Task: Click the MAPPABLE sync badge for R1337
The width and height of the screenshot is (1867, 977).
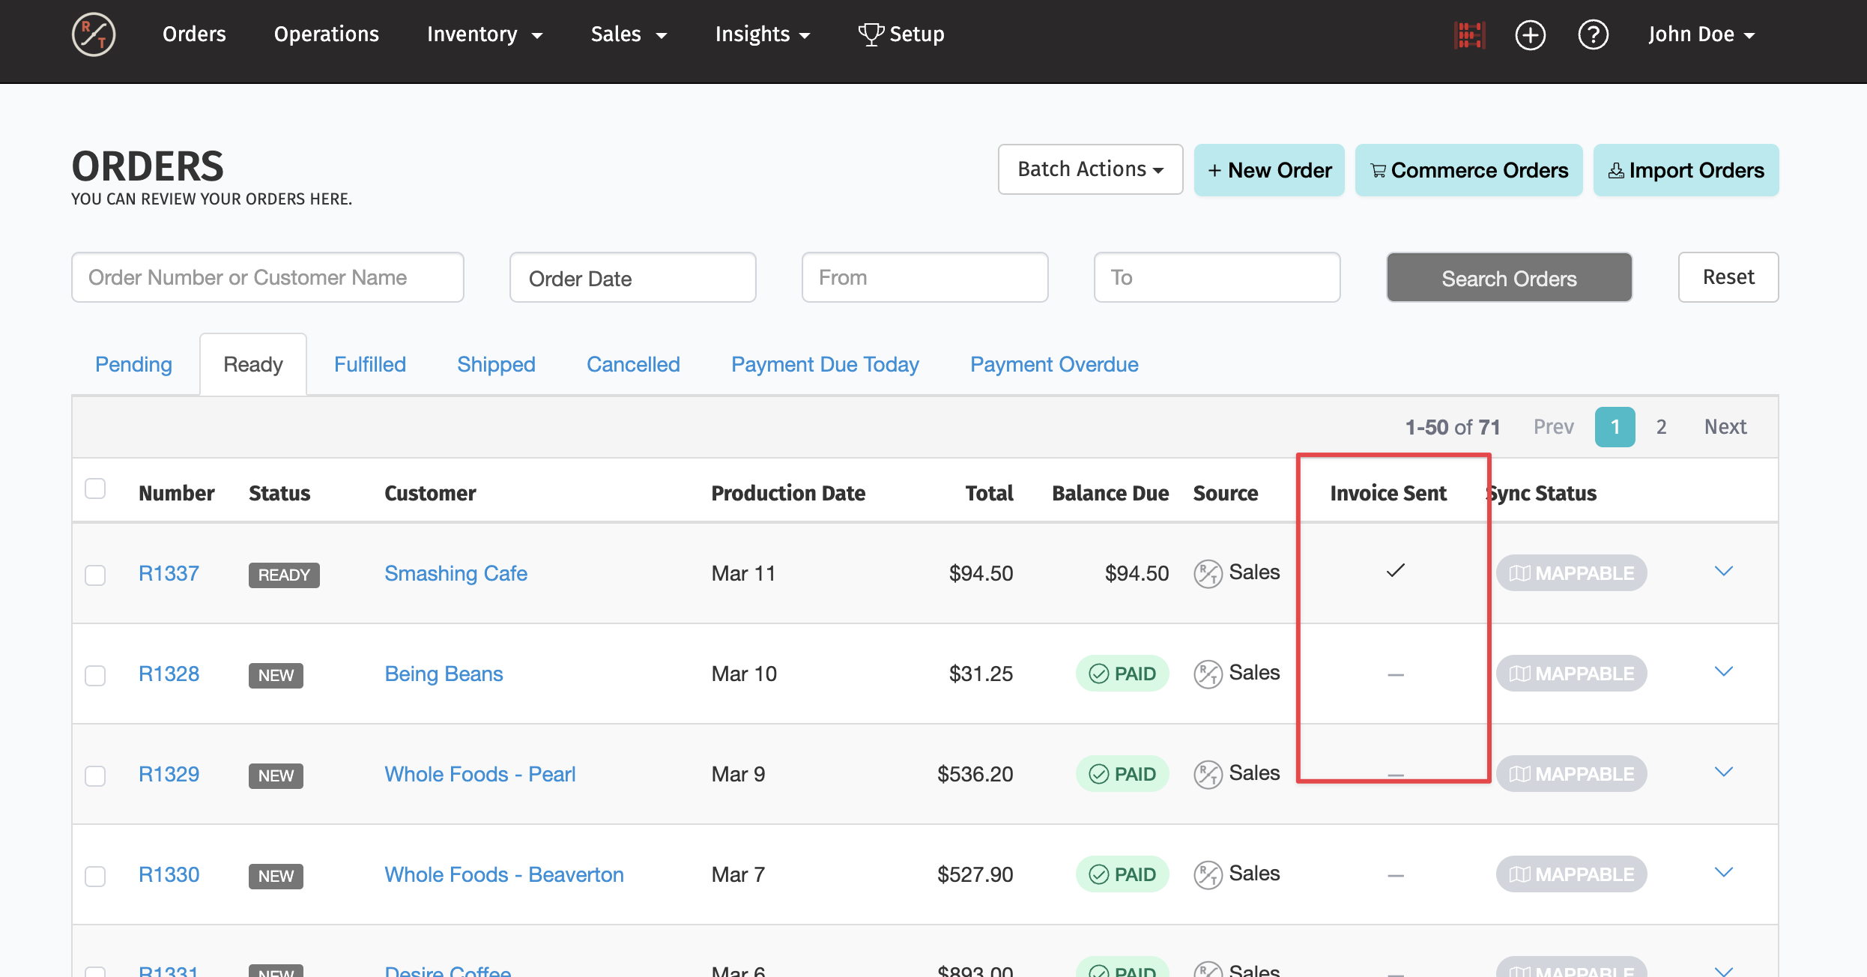Action: 1571,573
